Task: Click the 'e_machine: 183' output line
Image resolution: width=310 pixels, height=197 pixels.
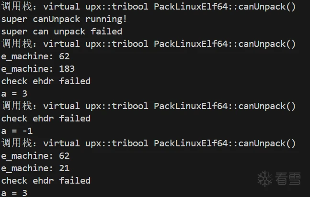Action: [x=38, y=69]
